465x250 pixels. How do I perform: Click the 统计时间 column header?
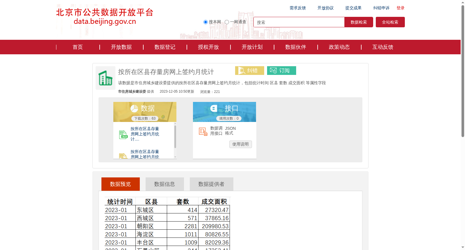pyautogui.click(x=120, y=202)
